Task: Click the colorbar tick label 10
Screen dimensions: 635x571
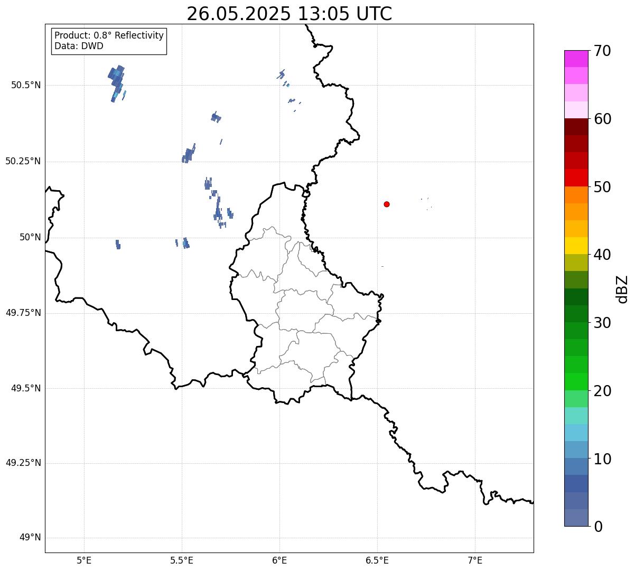Action: coord(602,459)
